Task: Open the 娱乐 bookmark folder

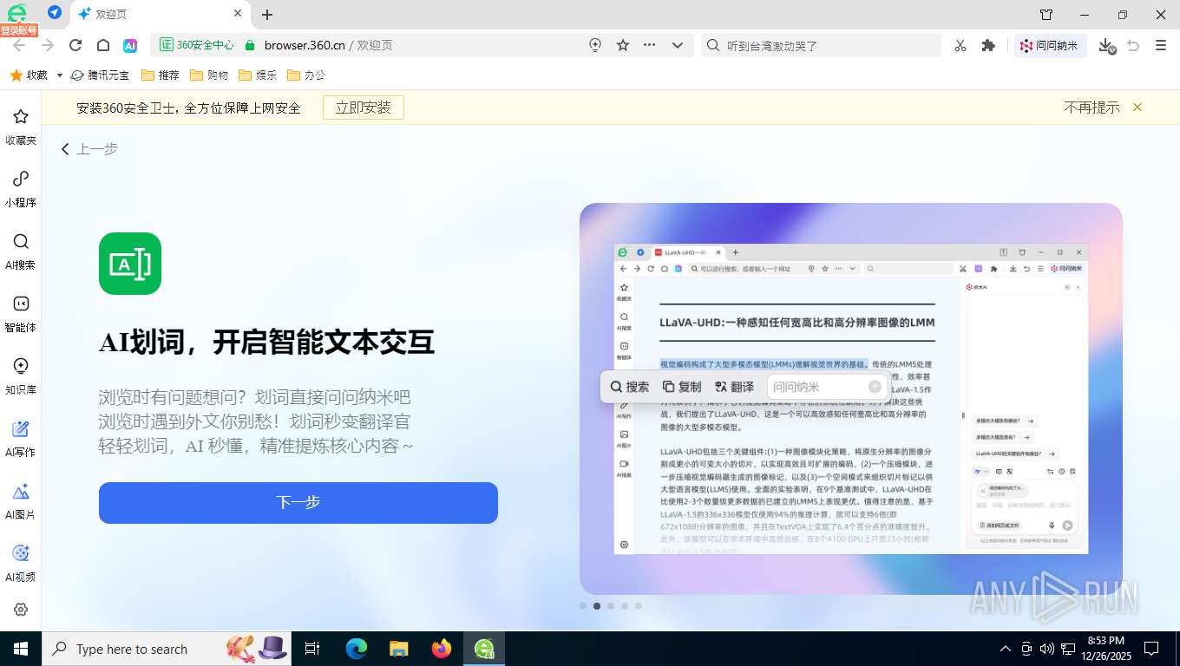Action: coord(258,75)
